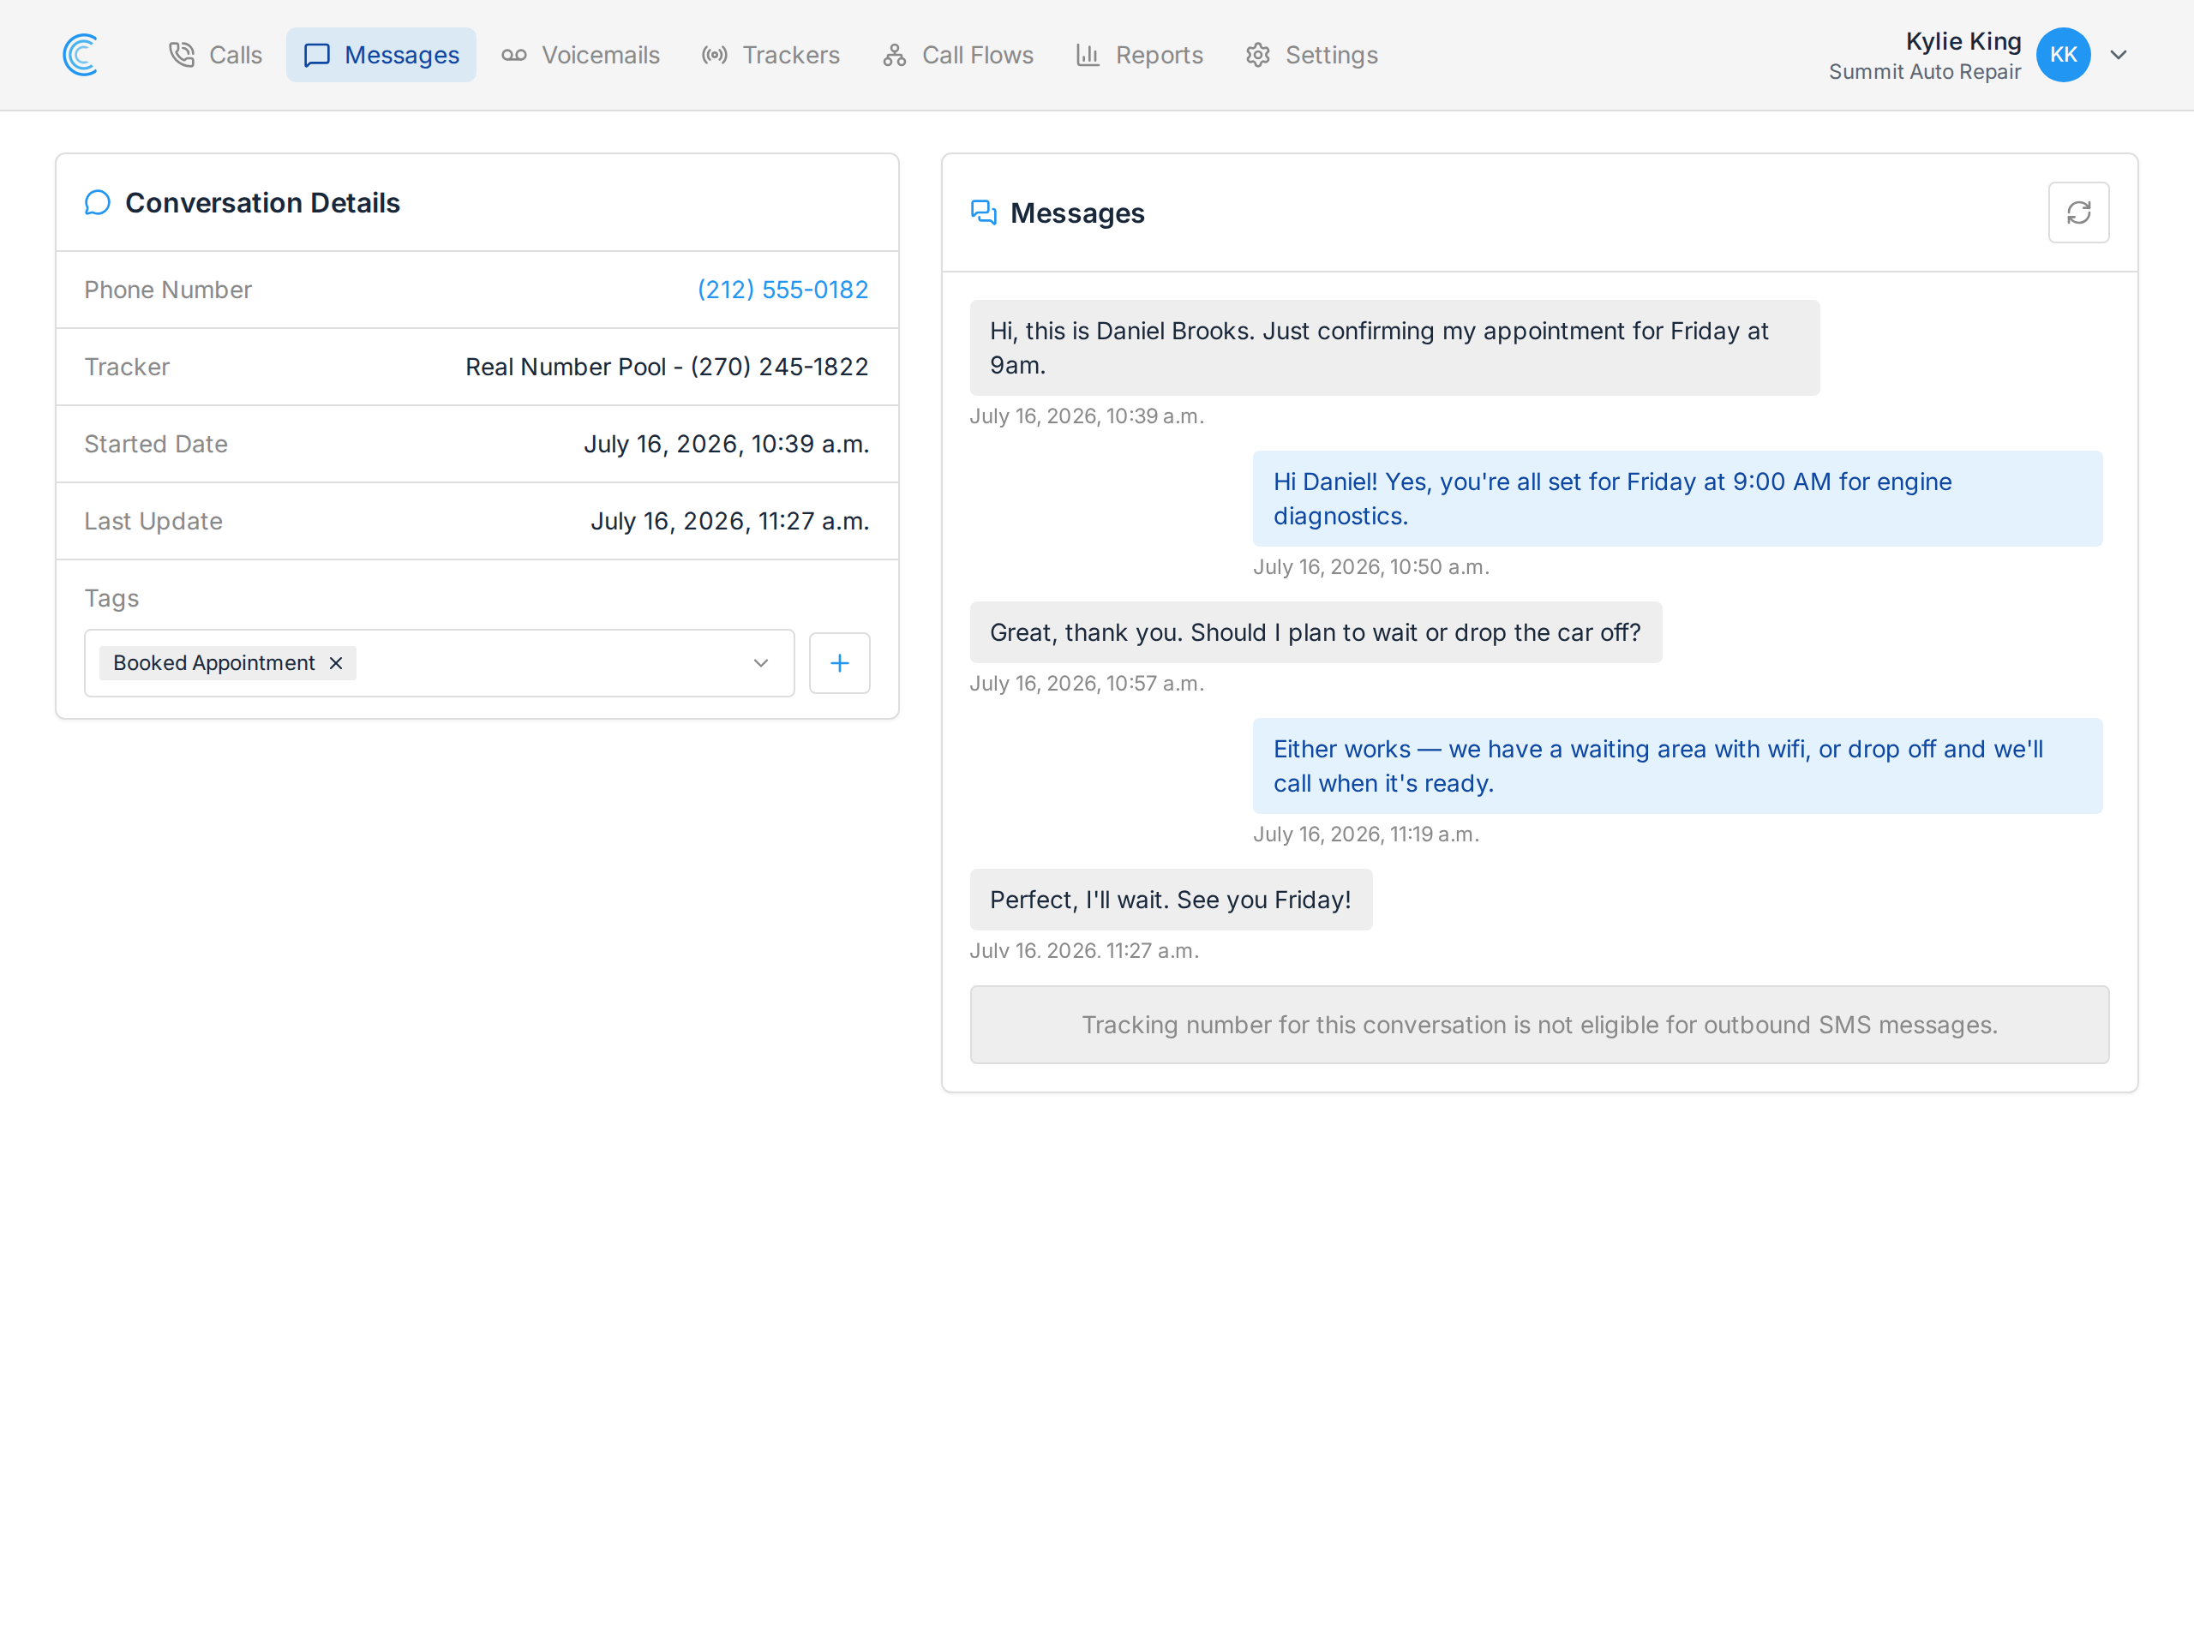
Task: Click the Messages panel heading
Action: (x=1077, y=213)
